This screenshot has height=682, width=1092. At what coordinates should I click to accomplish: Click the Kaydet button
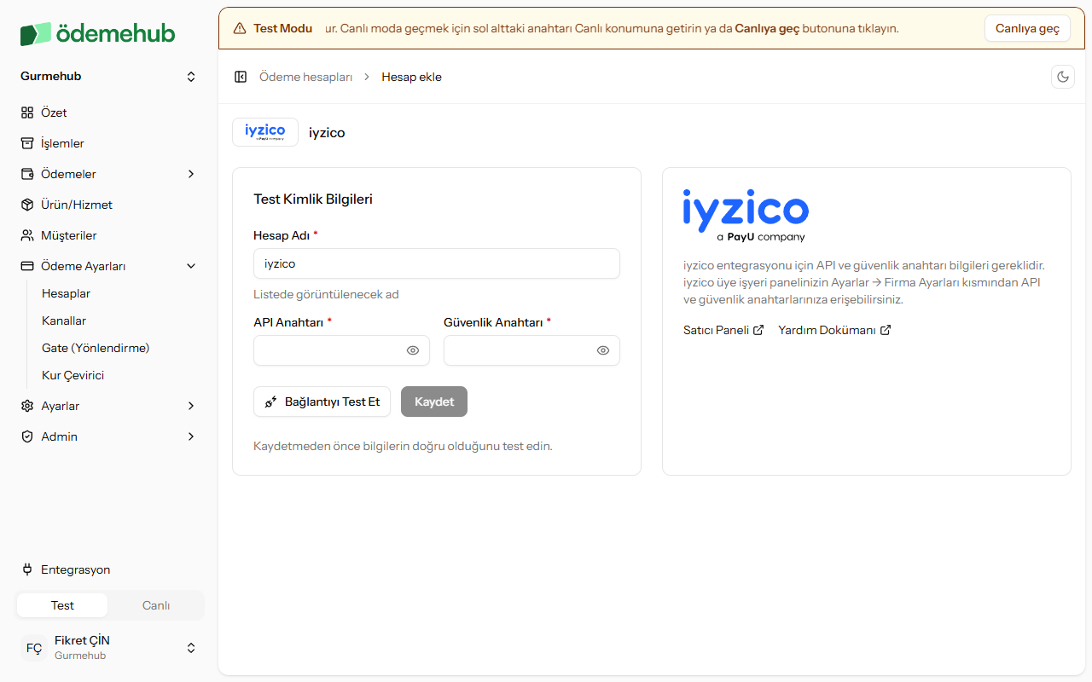434,402
